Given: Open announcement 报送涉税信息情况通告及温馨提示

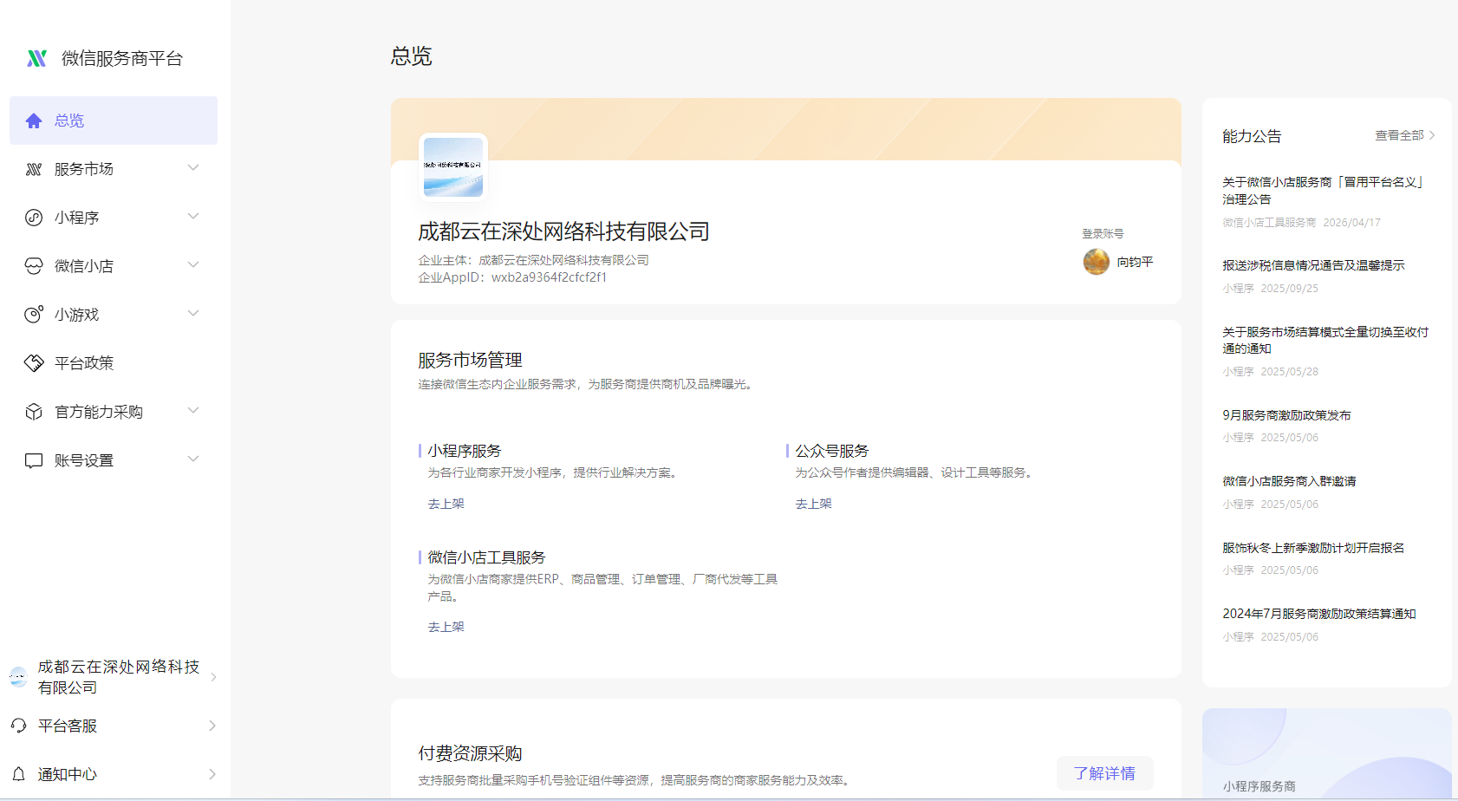Looking at the screenshot, I should click(1313, 265).
